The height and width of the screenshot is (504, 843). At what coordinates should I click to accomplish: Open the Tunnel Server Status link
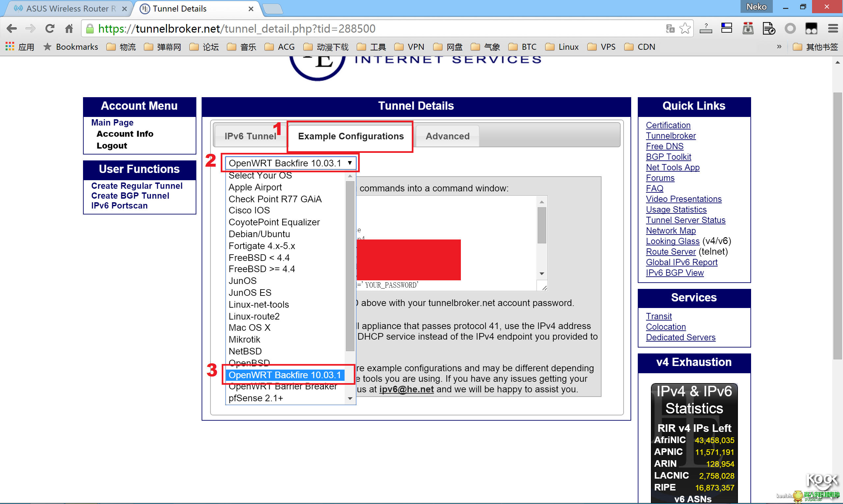click(x=686, y=220)
